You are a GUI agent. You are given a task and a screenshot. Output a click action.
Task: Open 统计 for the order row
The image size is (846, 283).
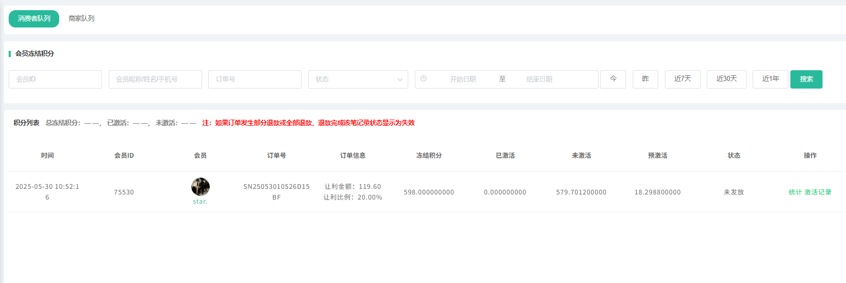coord(795,192)
